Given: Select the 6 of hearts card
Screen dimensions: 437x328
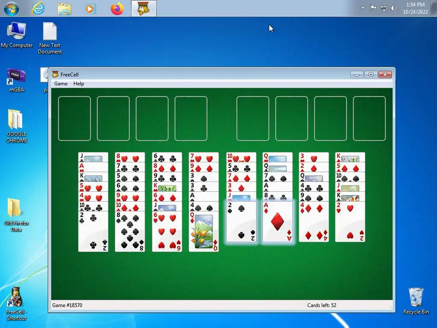Looking at the screenshot, I should click(167, 231).
